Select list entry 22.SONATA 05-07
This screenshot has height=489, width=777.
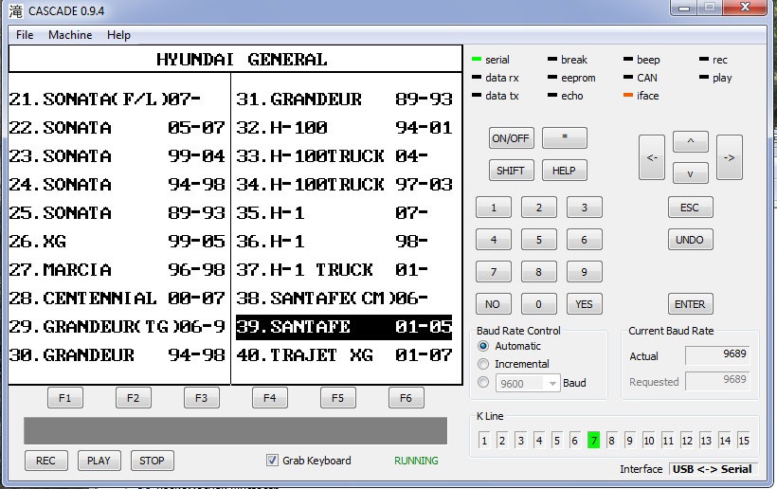point(117,128)
